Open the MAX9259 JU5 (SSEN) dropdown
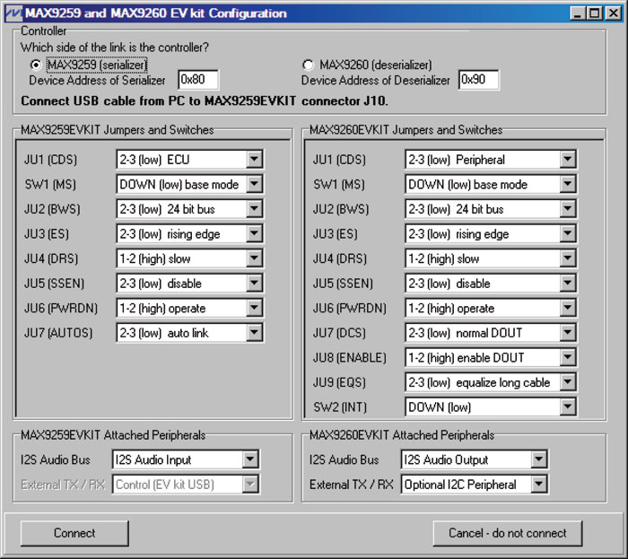 click(x=190, y=284)
